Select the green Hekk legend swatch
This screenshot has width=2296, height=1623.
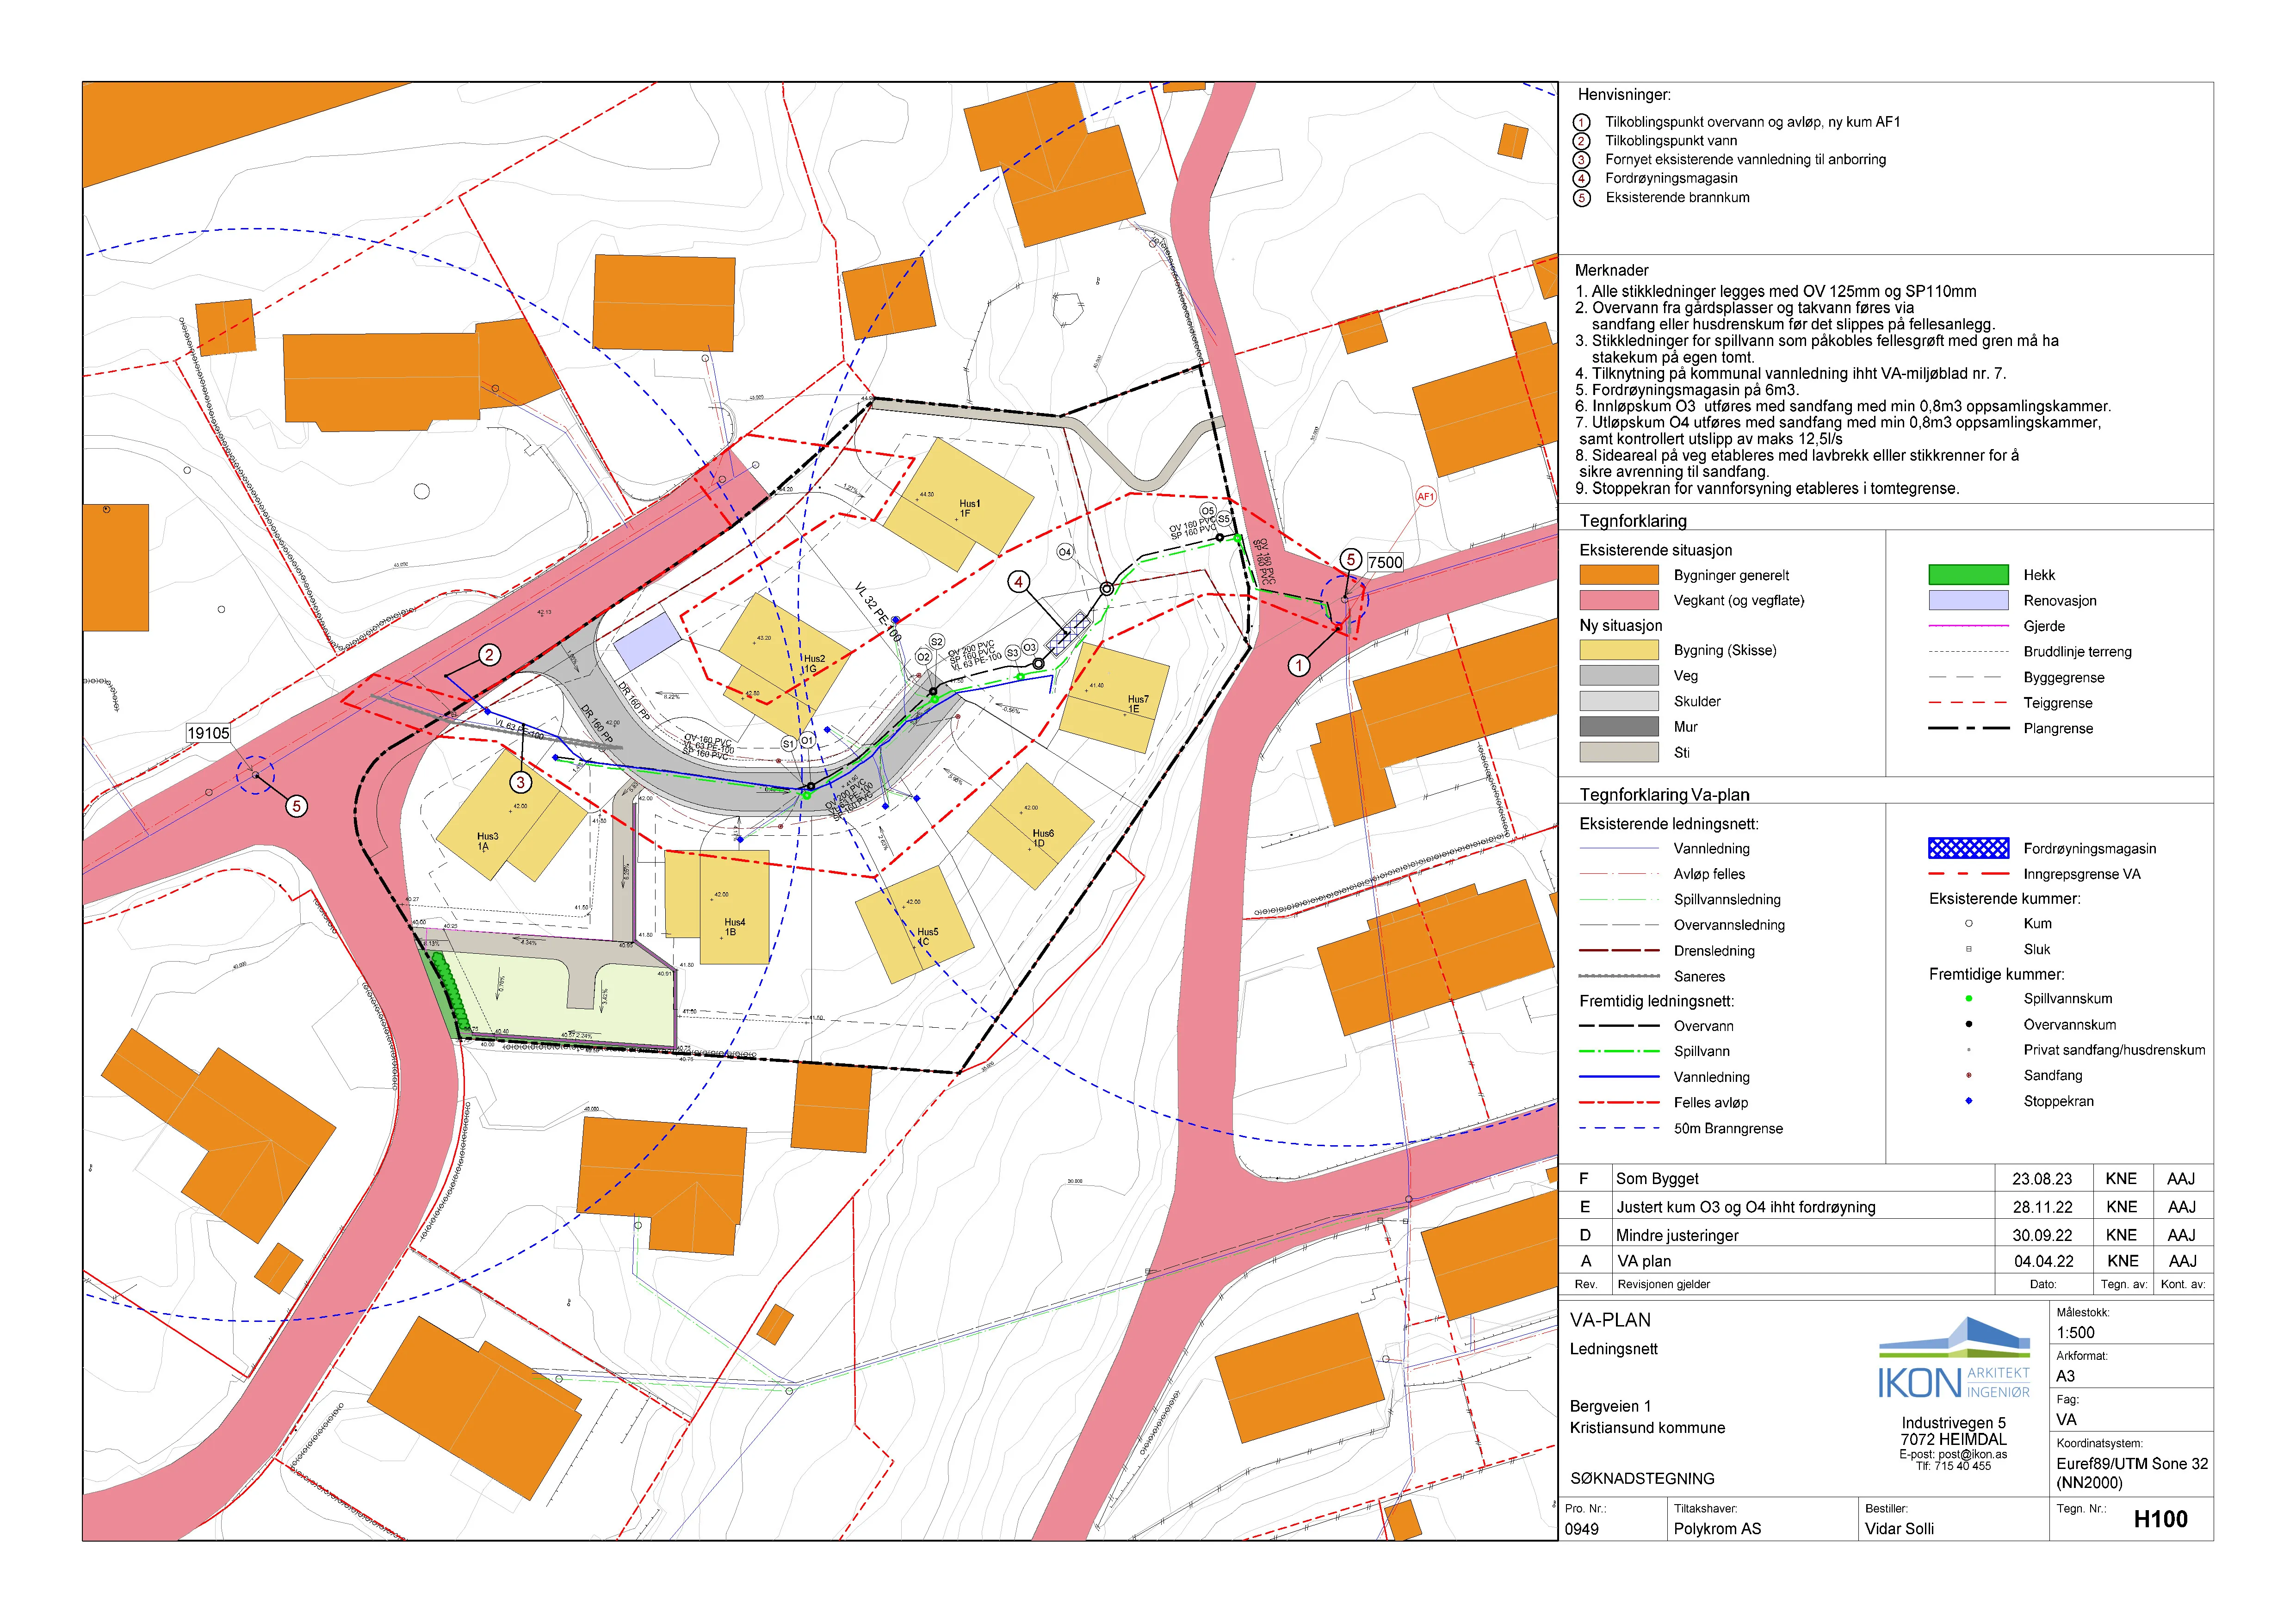[1968, 575]
